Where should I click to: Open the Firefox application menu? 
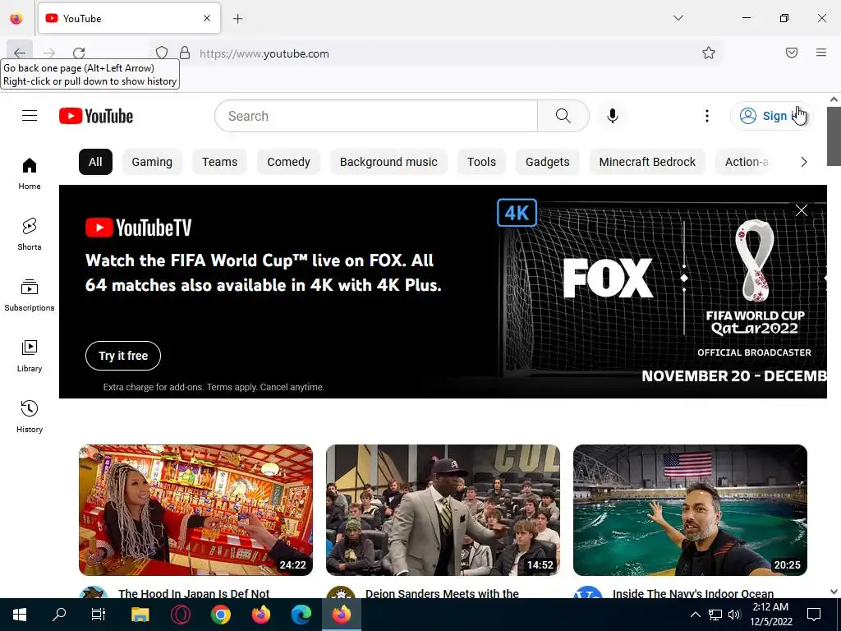click(x=821, y=53)
